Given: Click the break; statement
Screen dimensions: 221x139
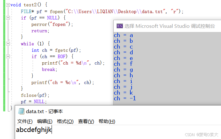Looking at the screenshot, I should pos(49,69).
